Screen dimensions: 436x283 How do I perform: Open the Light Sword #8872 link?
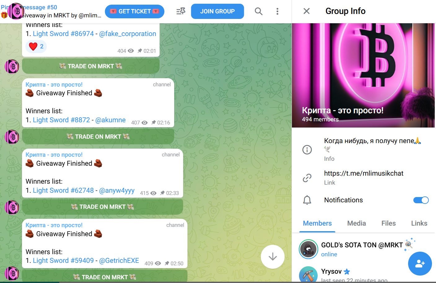click(x=61, y=120)
